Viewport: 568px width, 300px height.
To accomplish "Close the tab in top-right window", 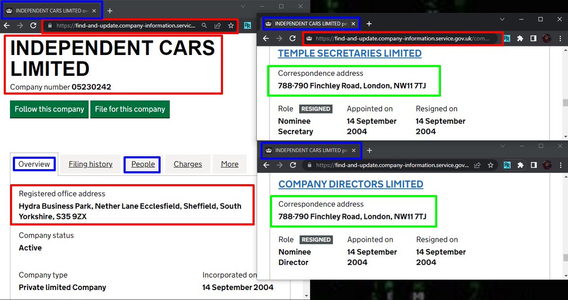I will click(x=354, y=23).
